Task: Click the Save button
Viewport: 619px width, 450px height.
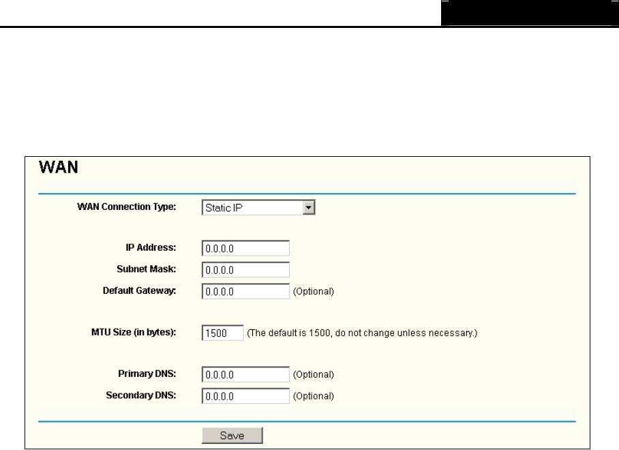Action: point(232,436)
